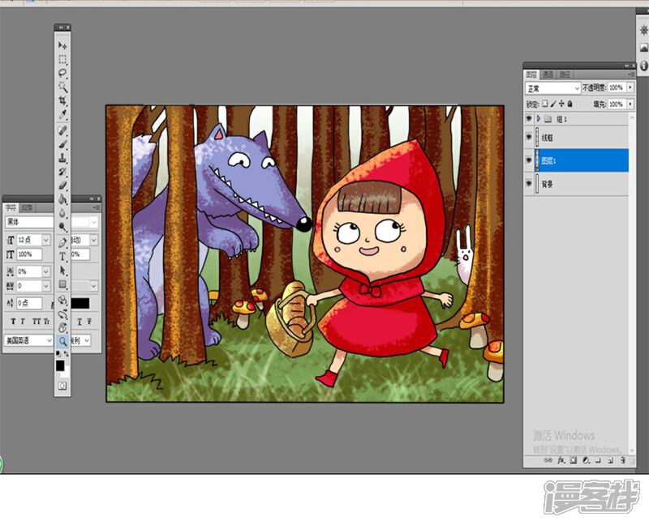Choose the Zoom magnifier tool

pyautogui.click(x=62, y=342)
